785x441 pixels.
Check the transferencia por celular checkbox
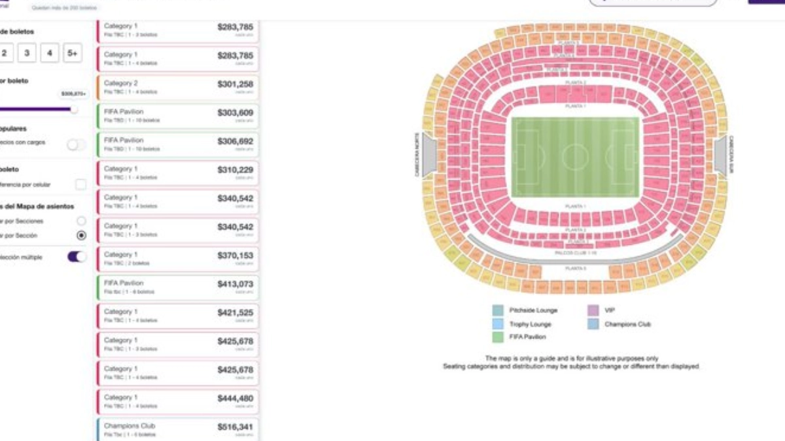click(80, 185)
